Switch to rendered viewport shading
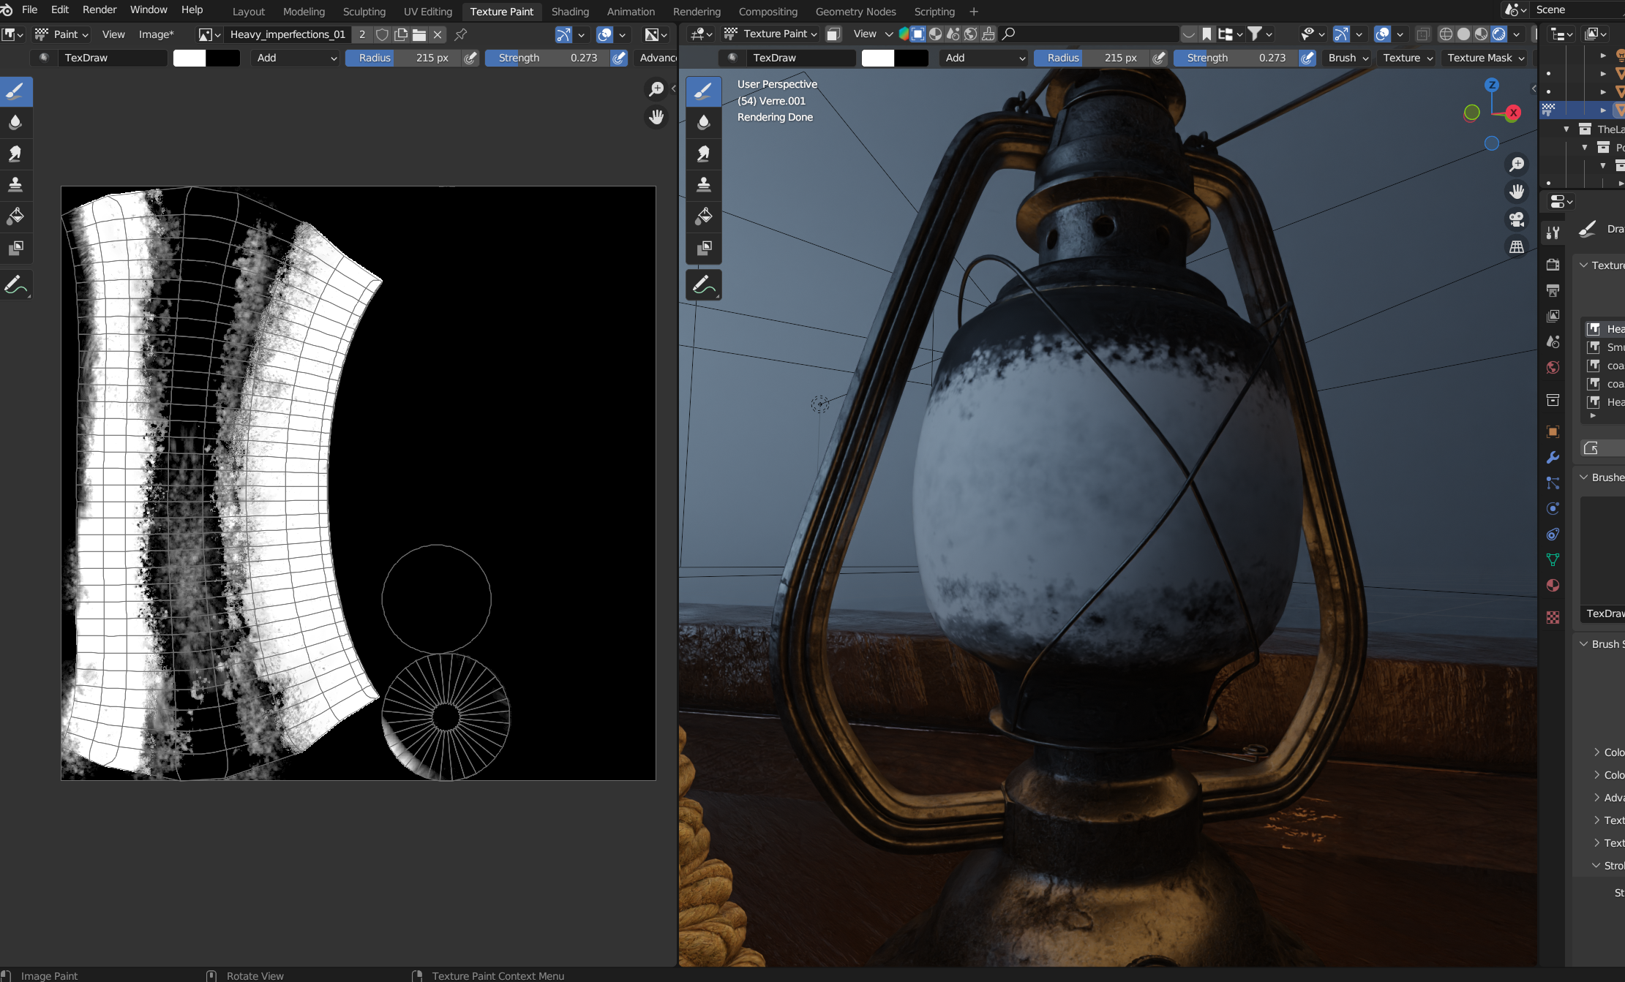 [x=1498, y=34]
